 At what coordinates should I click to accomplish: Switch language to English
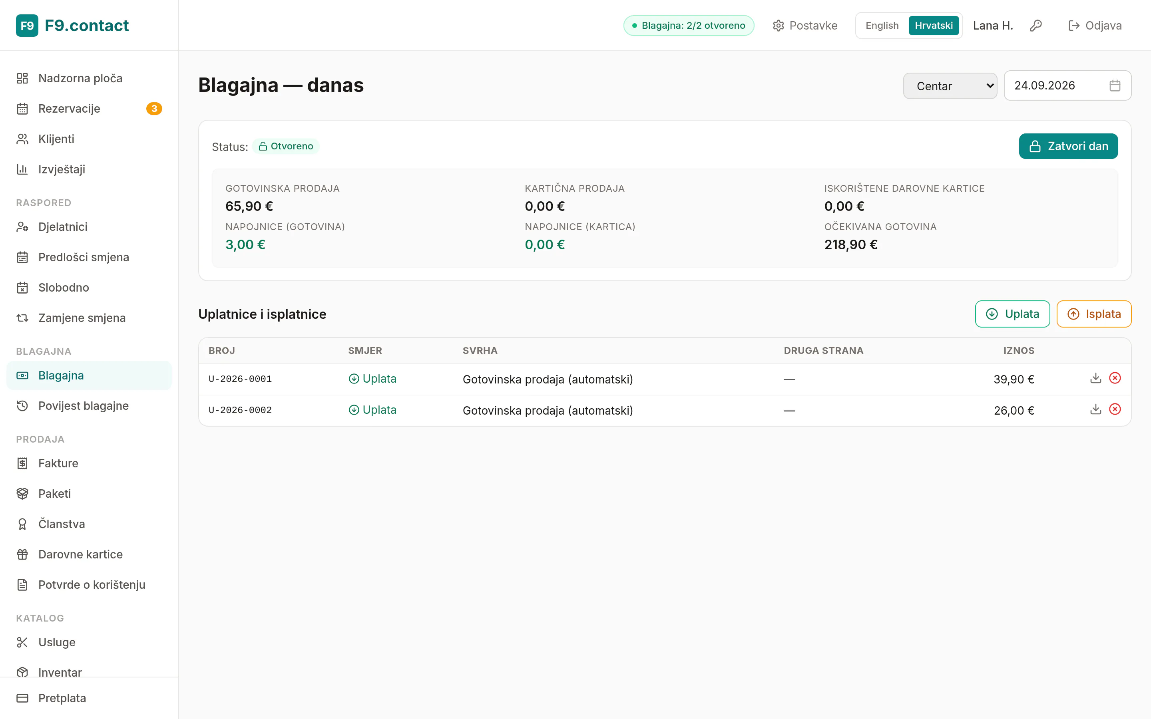tap(882, 26)
